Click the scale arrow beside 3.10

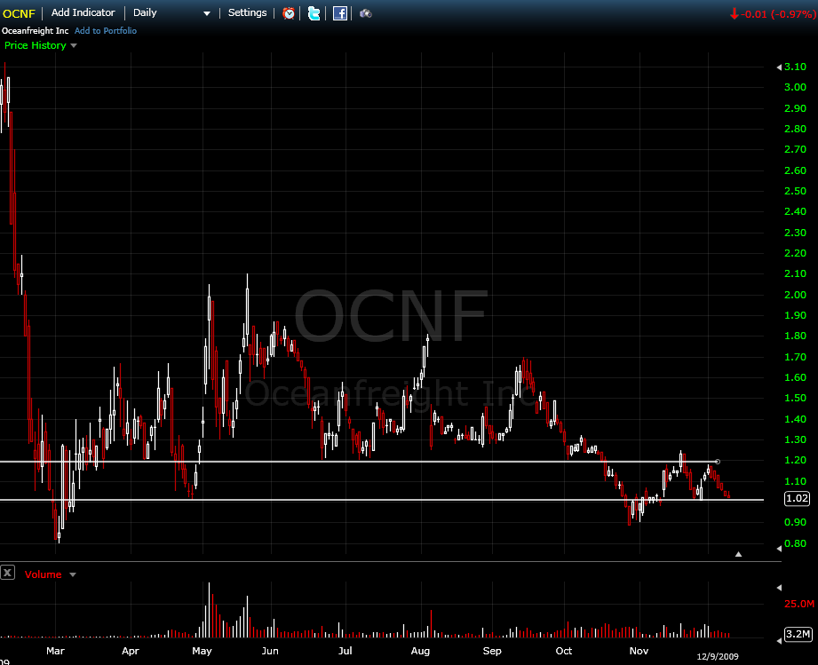779,67
